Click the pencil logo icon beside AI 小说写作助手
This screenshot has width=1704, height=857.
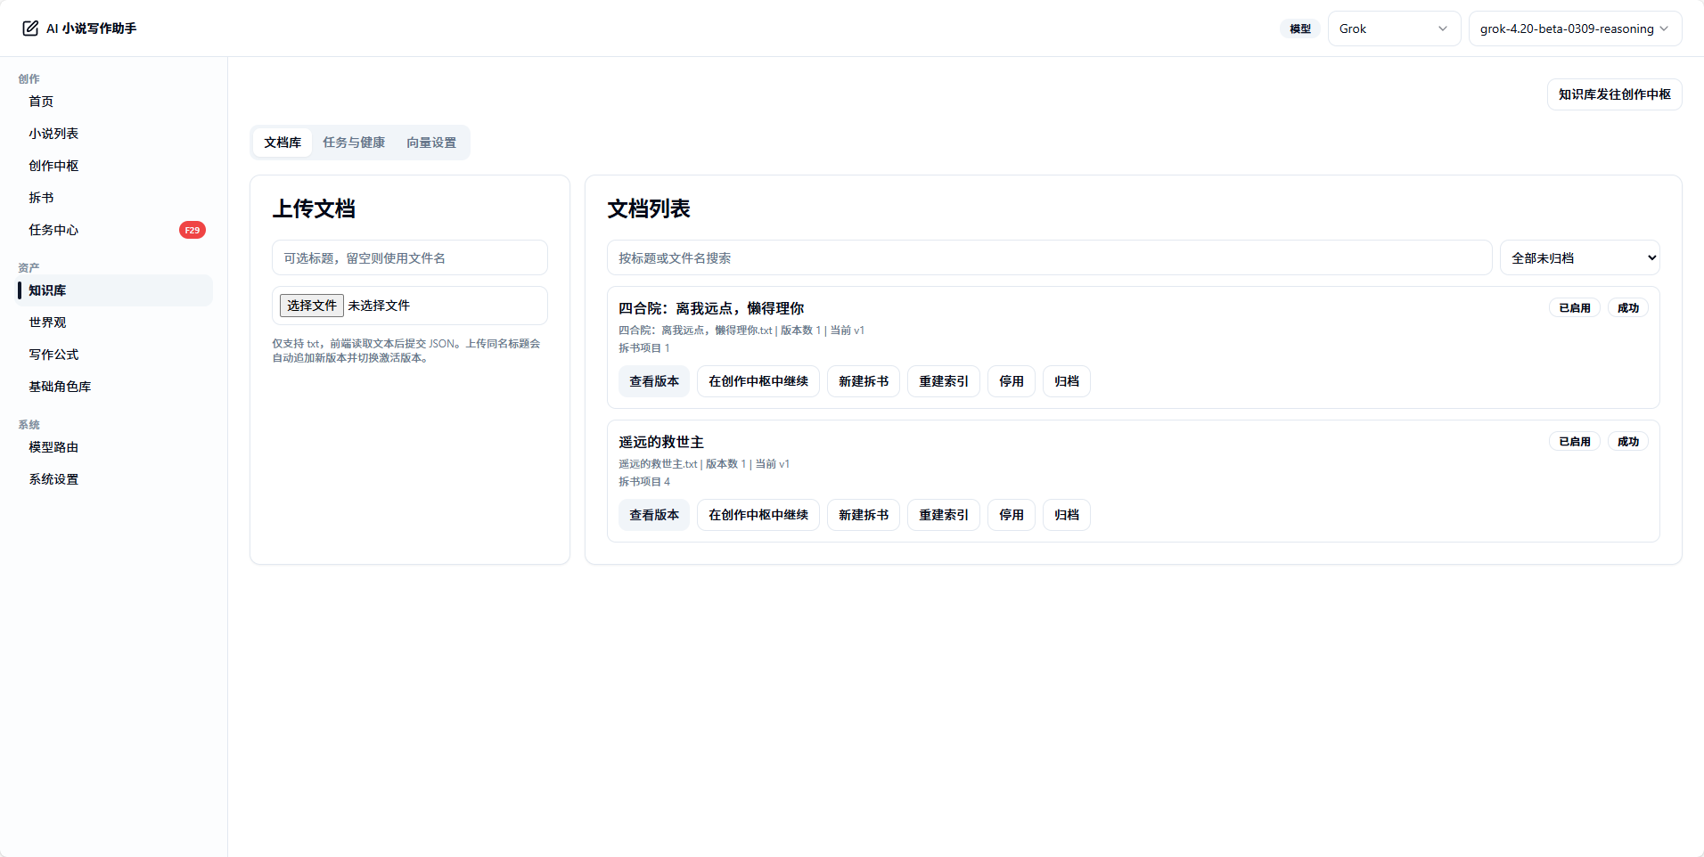point(29,28)
